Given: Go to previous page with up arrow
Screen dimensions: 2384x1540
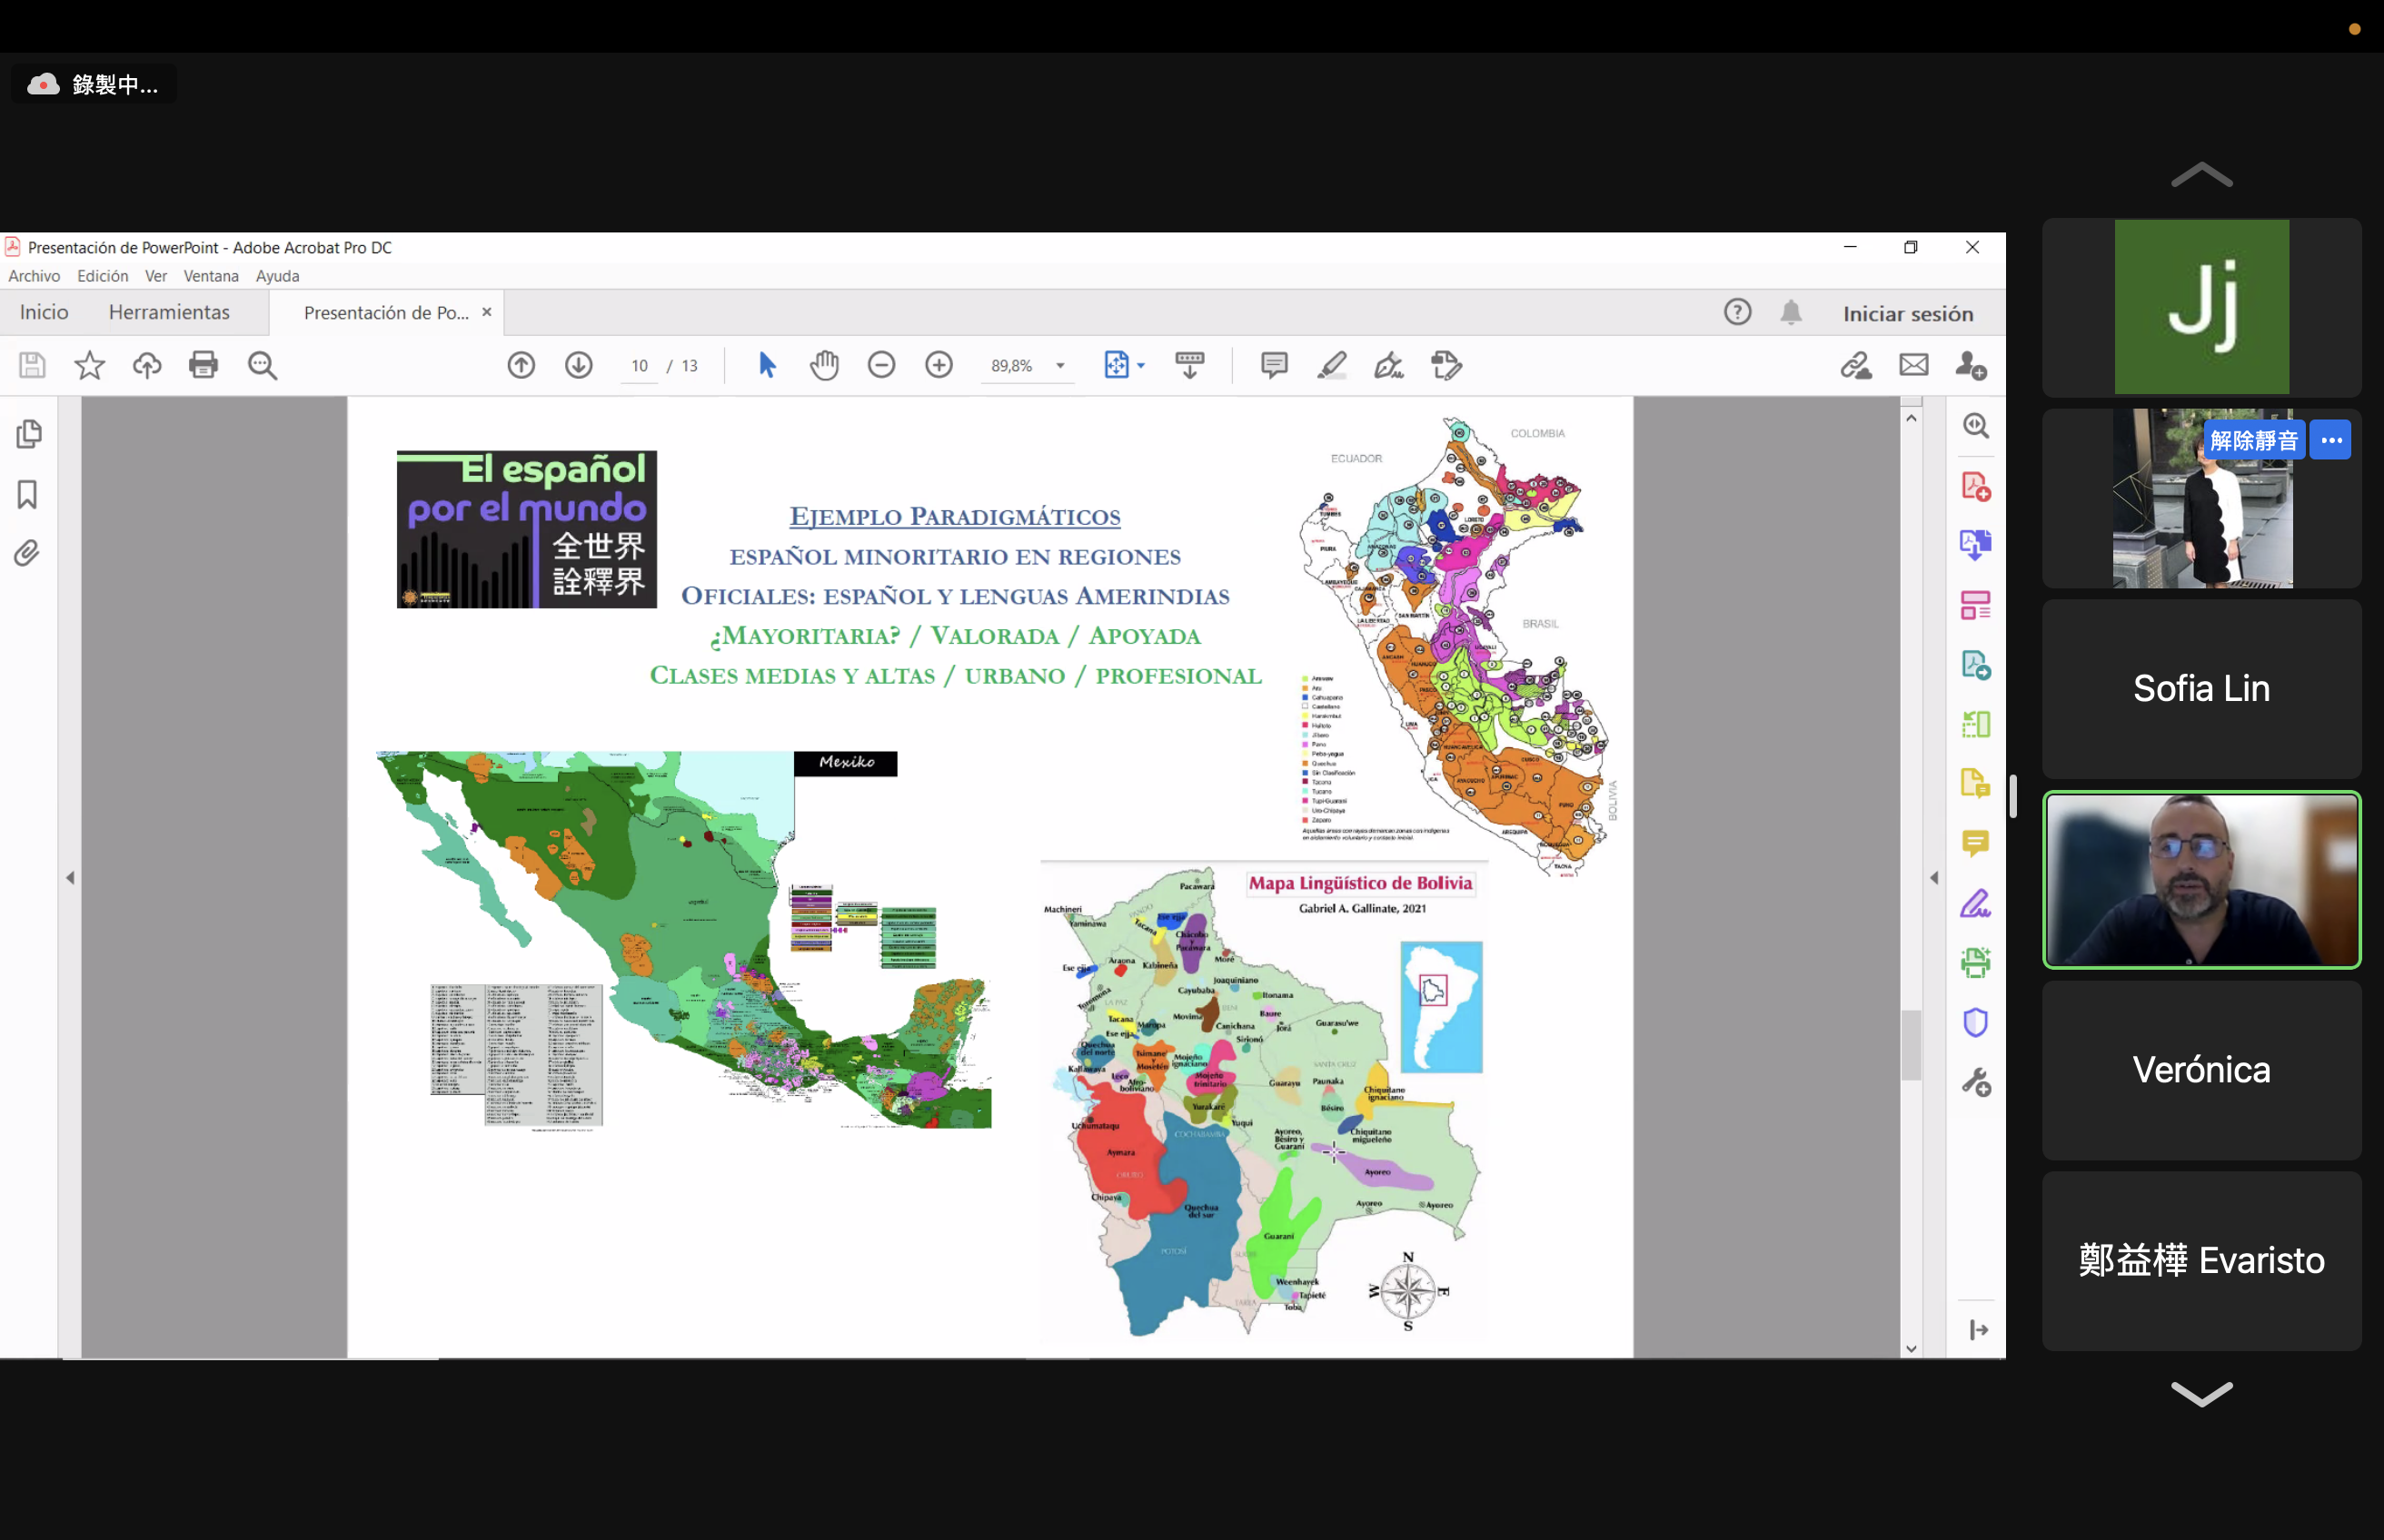Looking at the screenshot, I should point(521,365).
